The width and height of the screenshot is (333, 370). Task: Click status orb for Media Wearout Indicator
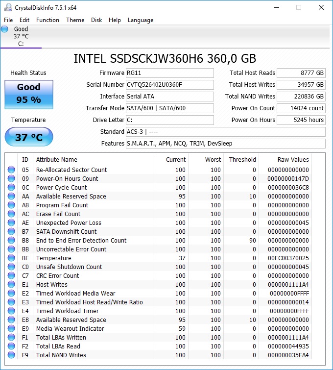(11, 328)
